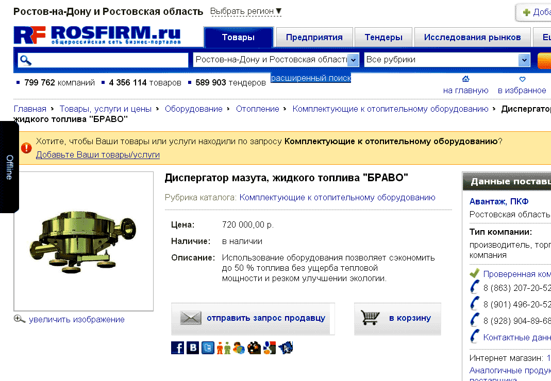Click phone icon beside Контактные данные

474,336
